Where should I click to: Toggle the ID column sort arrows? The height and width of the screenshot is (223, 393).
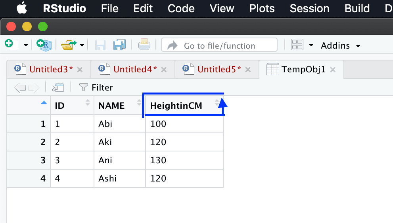pos(88,102)
